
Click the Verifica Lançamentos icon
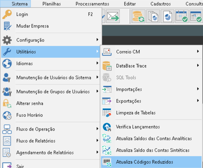click(107, 127)
